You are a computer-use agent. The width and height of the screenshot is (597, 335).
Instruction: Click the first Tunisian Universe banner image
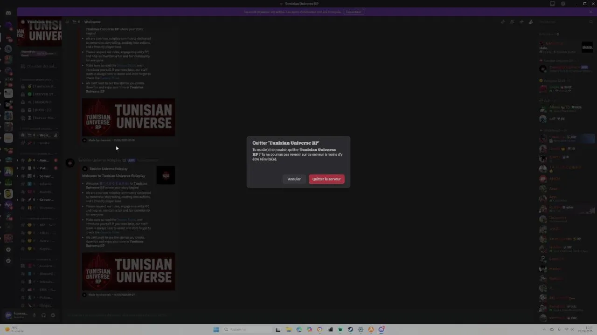(128, 117)
